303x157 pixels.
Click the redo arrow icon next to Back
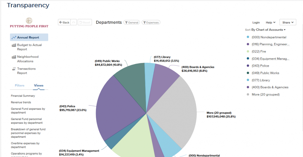click(73, 22)
